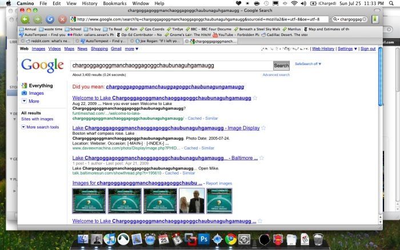
Task: Expand 'More search tools' in sidebar
Action: coord(39,127)
